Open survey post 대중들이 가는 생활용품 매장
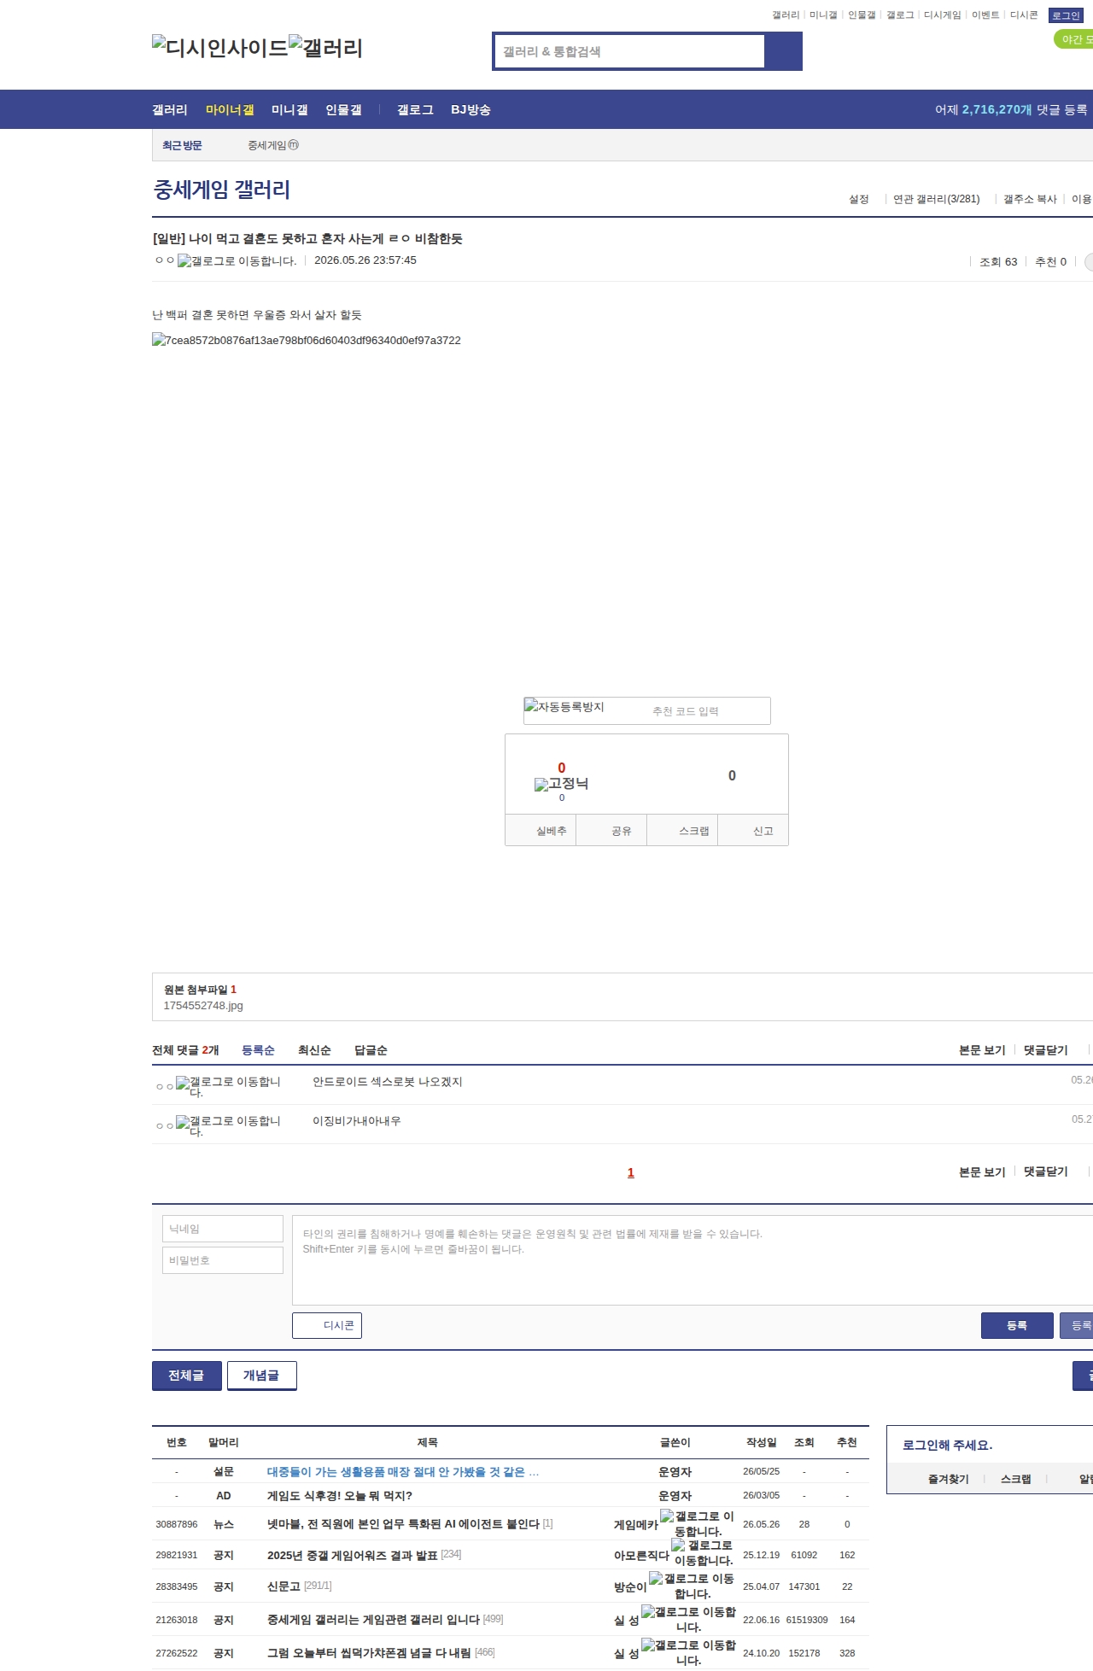The height and width of the screenshot is (1671, 1093). pos(403,1472)
